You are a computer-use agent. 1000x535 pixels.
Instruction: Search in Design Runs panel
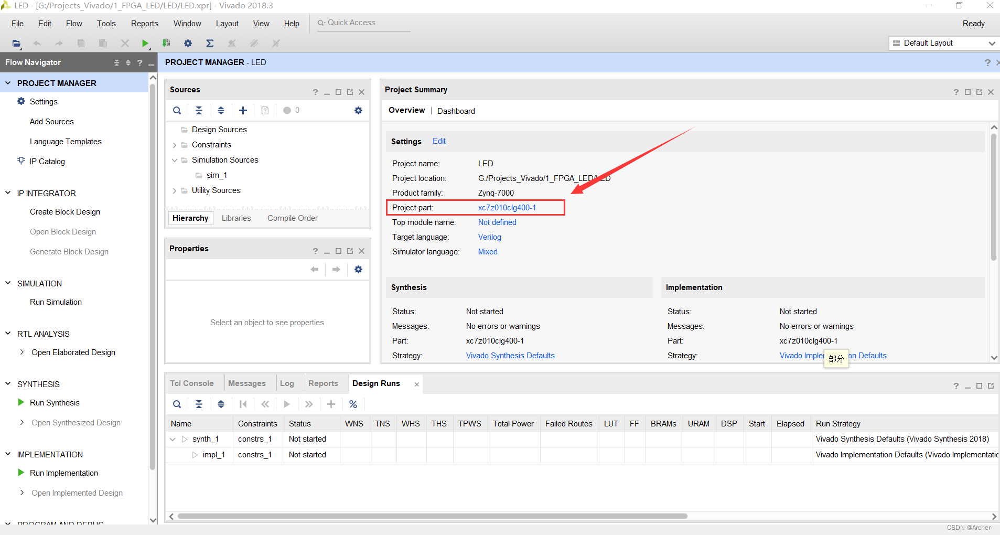(177, 404)
